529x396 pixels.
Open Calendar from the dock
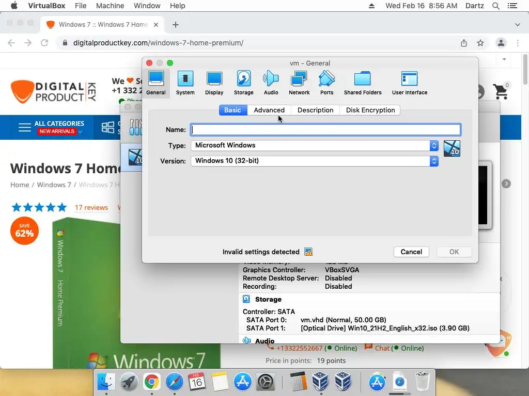pyautogui.click(x=197, y=382)
